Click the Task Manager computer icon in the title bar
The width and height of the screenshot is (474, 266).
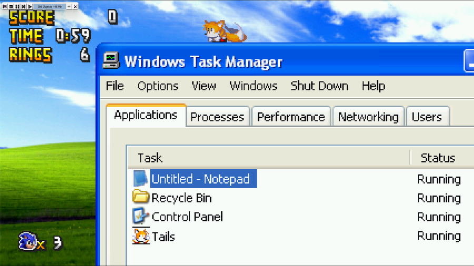click(111, 61)
